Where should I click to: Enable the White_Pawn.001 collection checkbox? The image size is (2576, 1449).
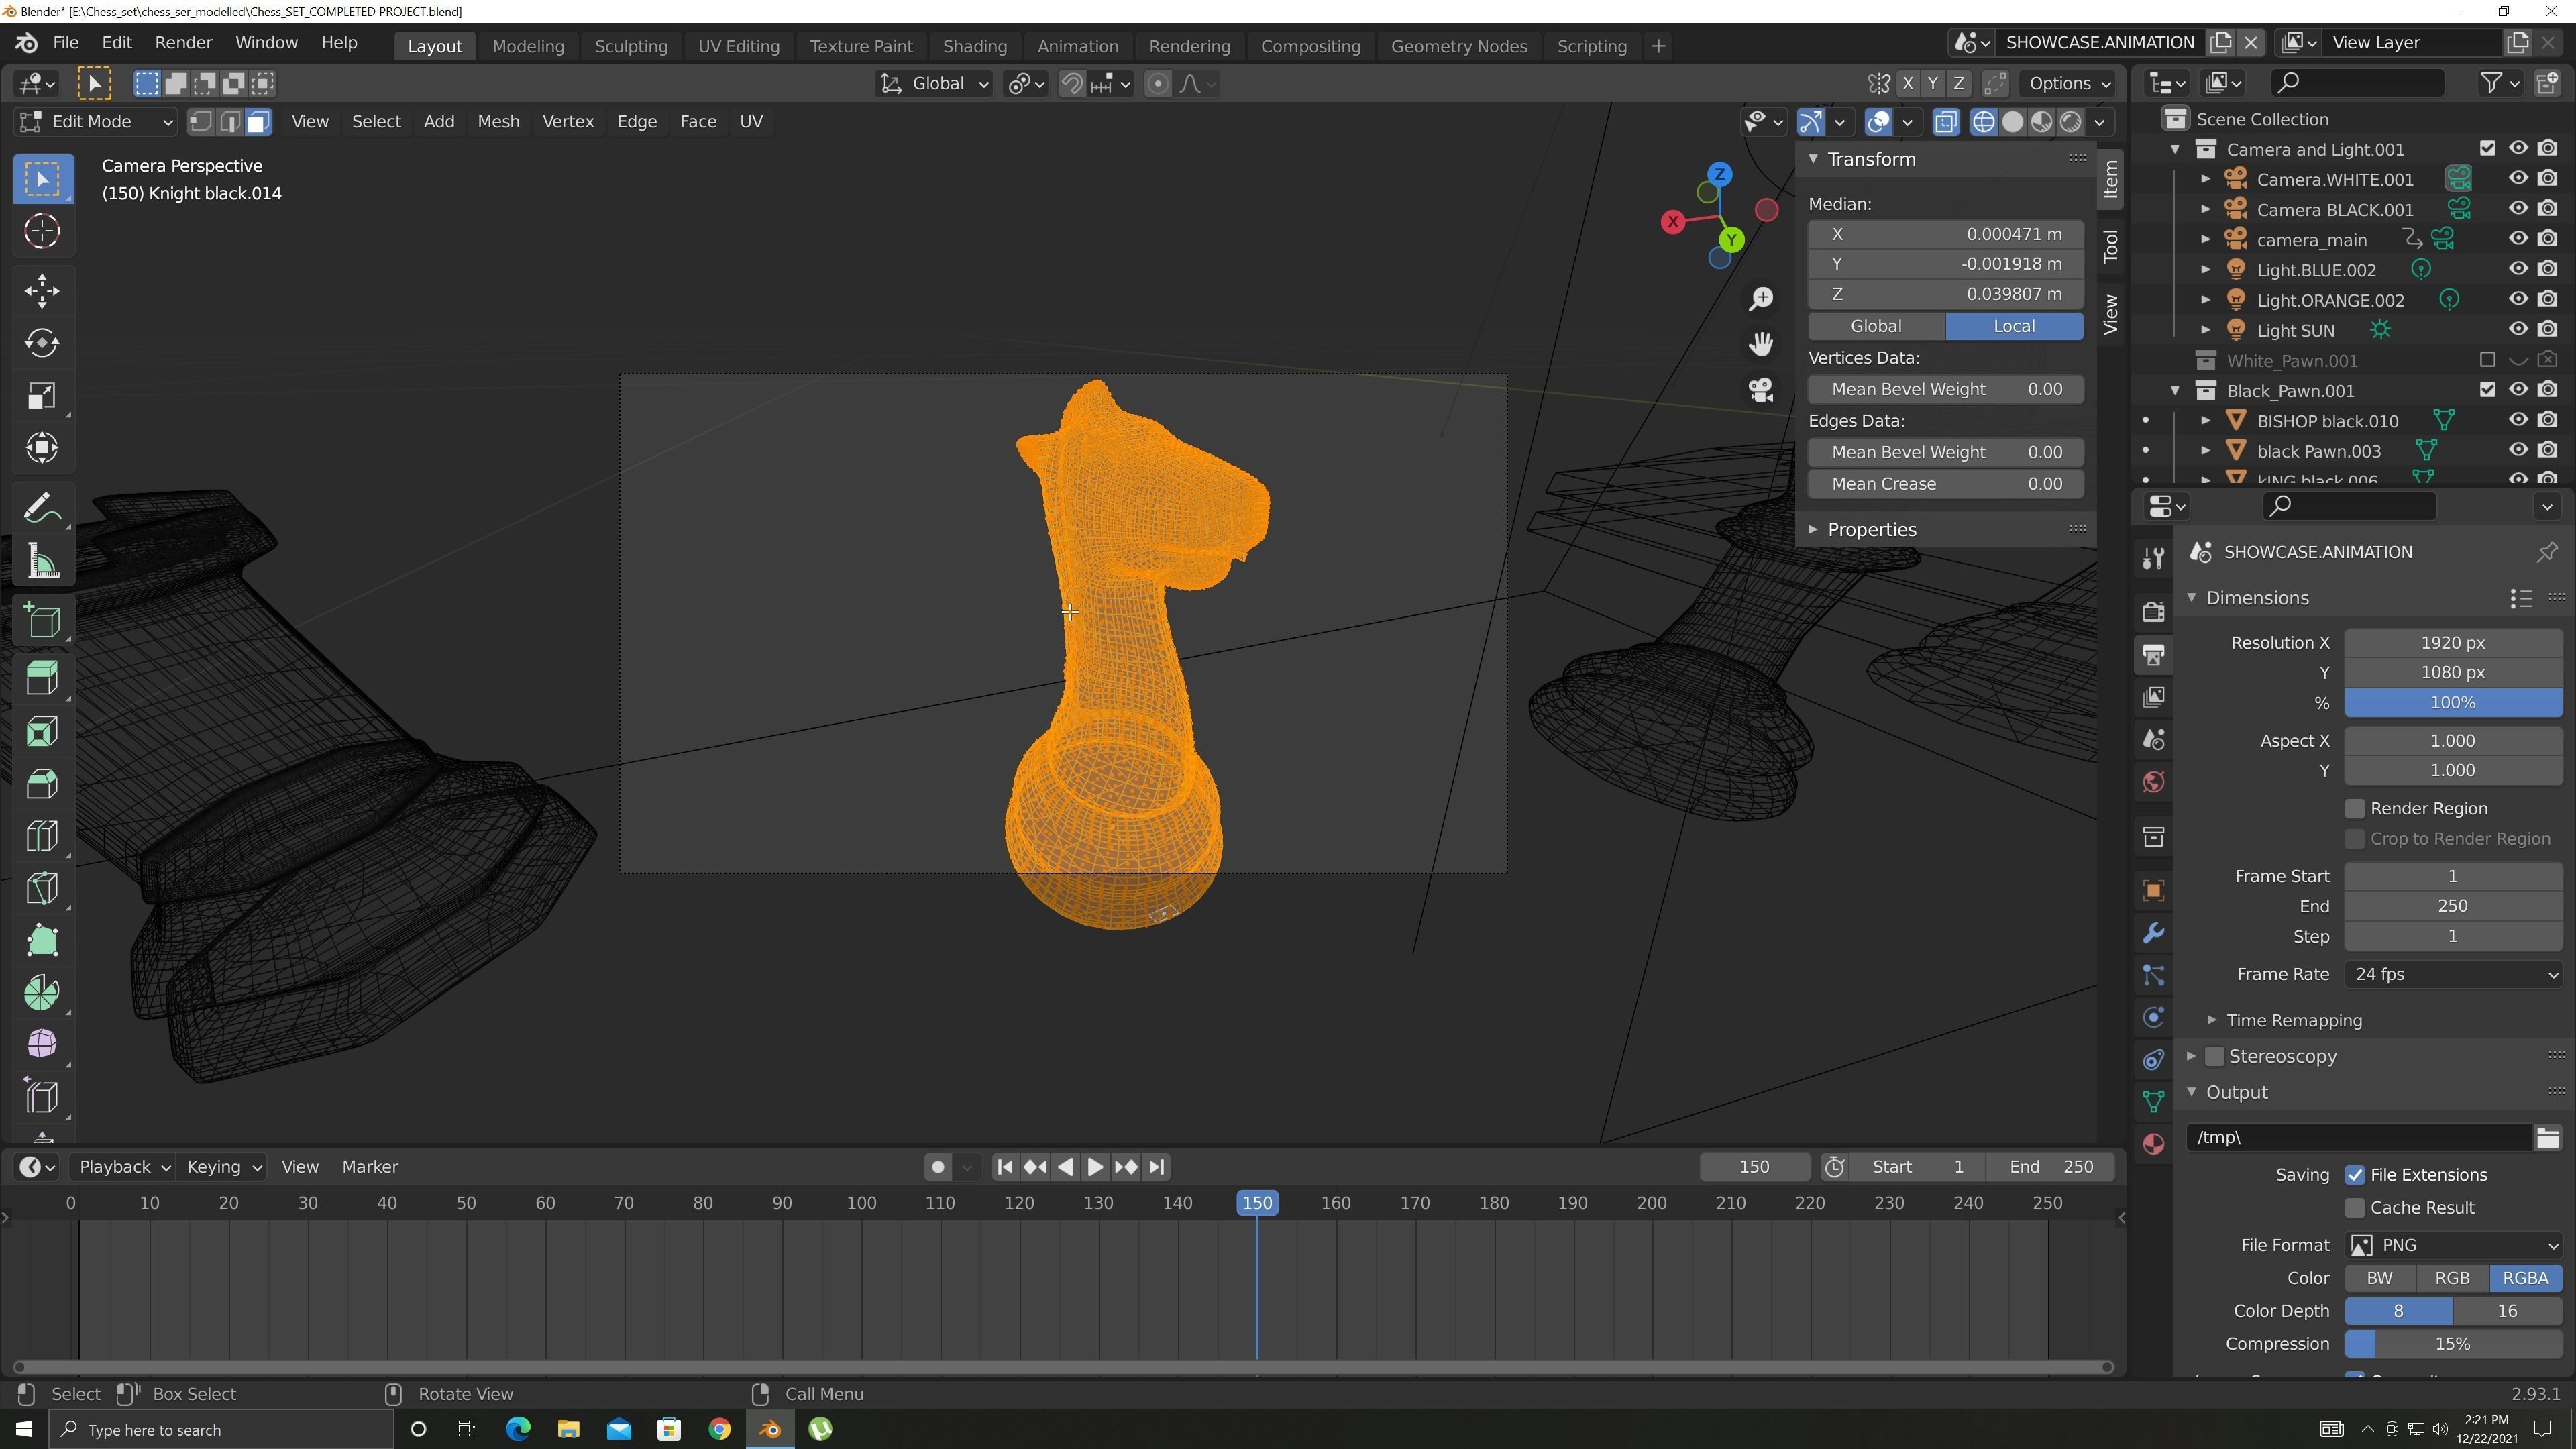tap(2487, 360)
